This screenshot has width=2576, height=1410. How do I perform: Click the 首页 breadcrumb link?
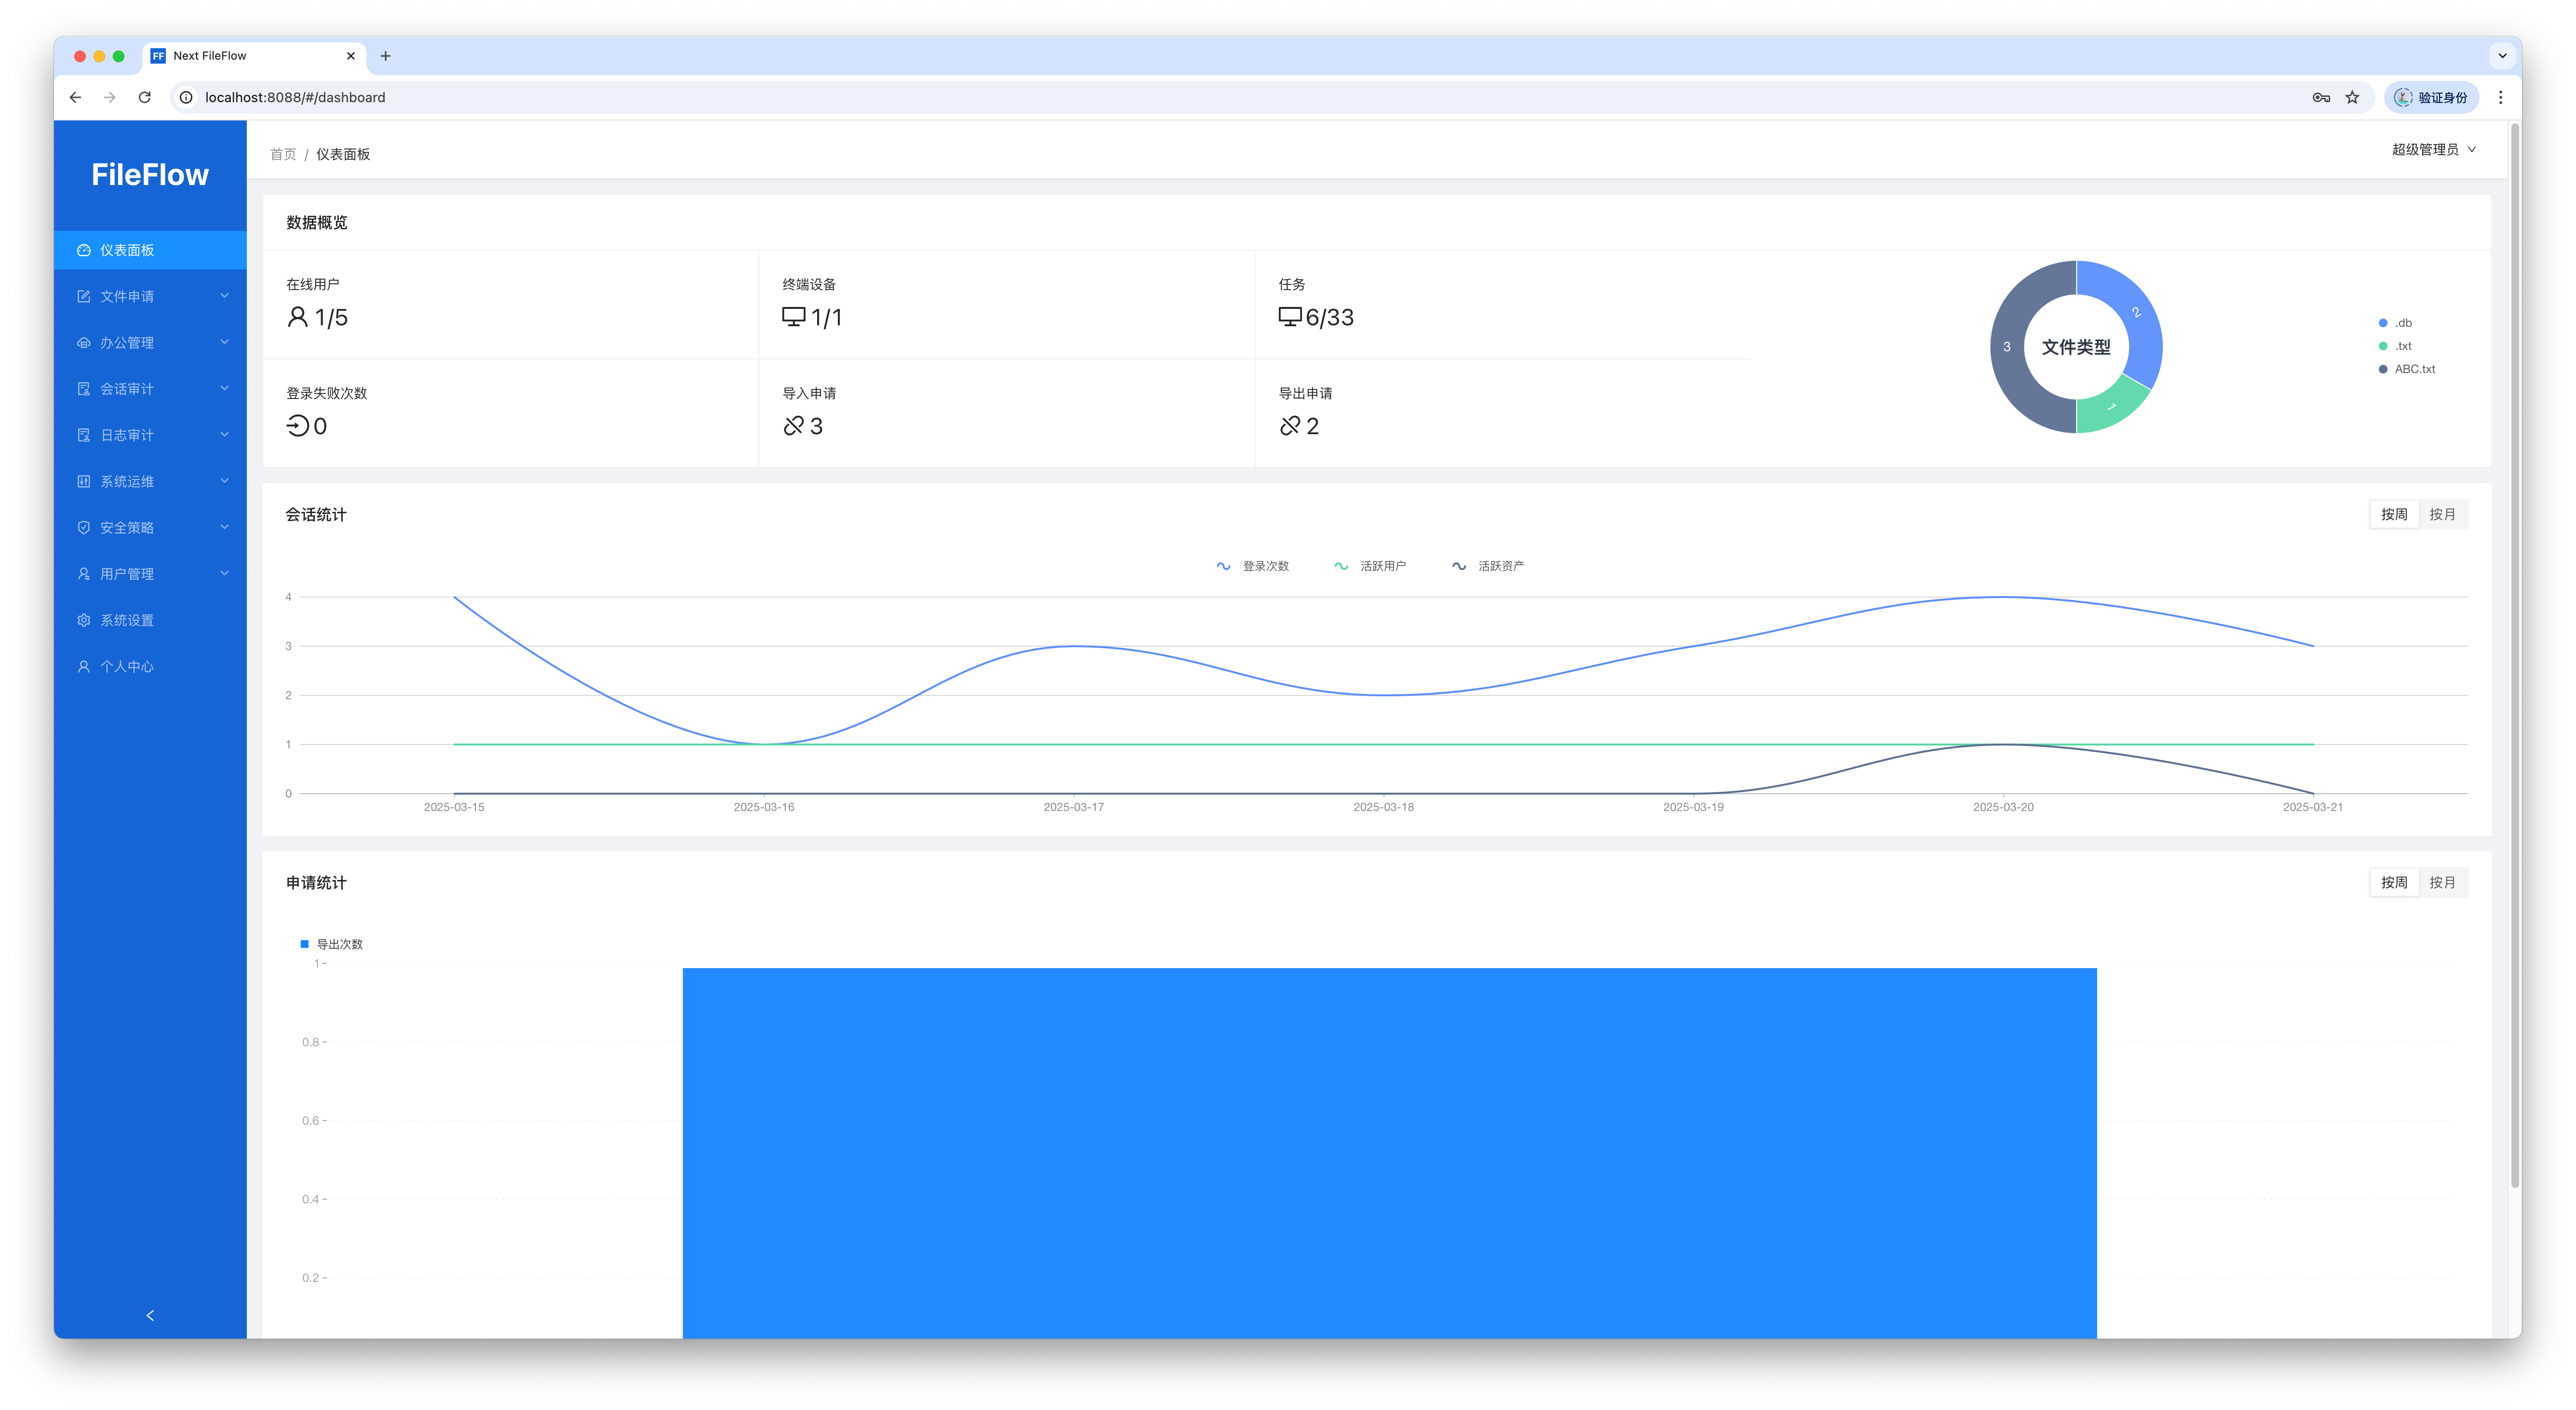283,154
